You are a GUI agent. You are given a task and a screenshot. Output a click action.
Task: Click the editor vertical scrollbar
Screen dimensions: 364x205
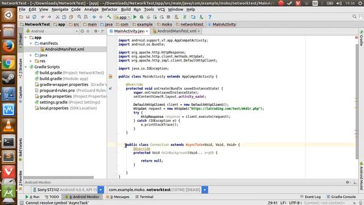357,101
